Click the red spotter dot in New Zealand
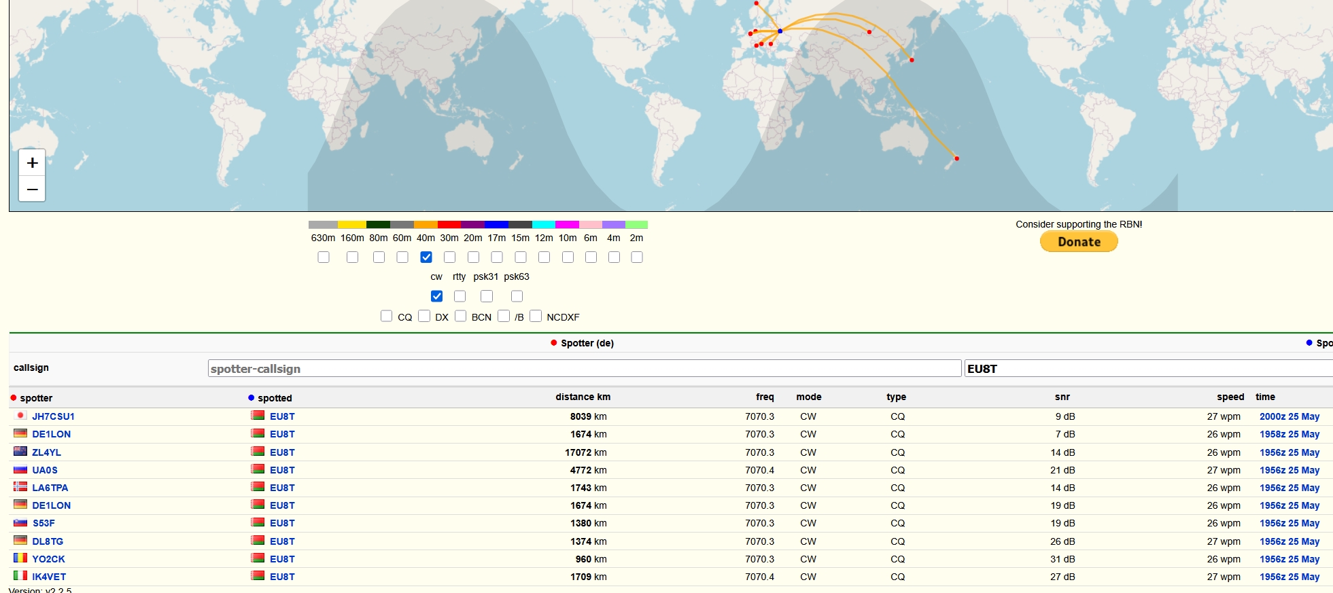This screenshot has width=1333, height=593. click(956, 158)
